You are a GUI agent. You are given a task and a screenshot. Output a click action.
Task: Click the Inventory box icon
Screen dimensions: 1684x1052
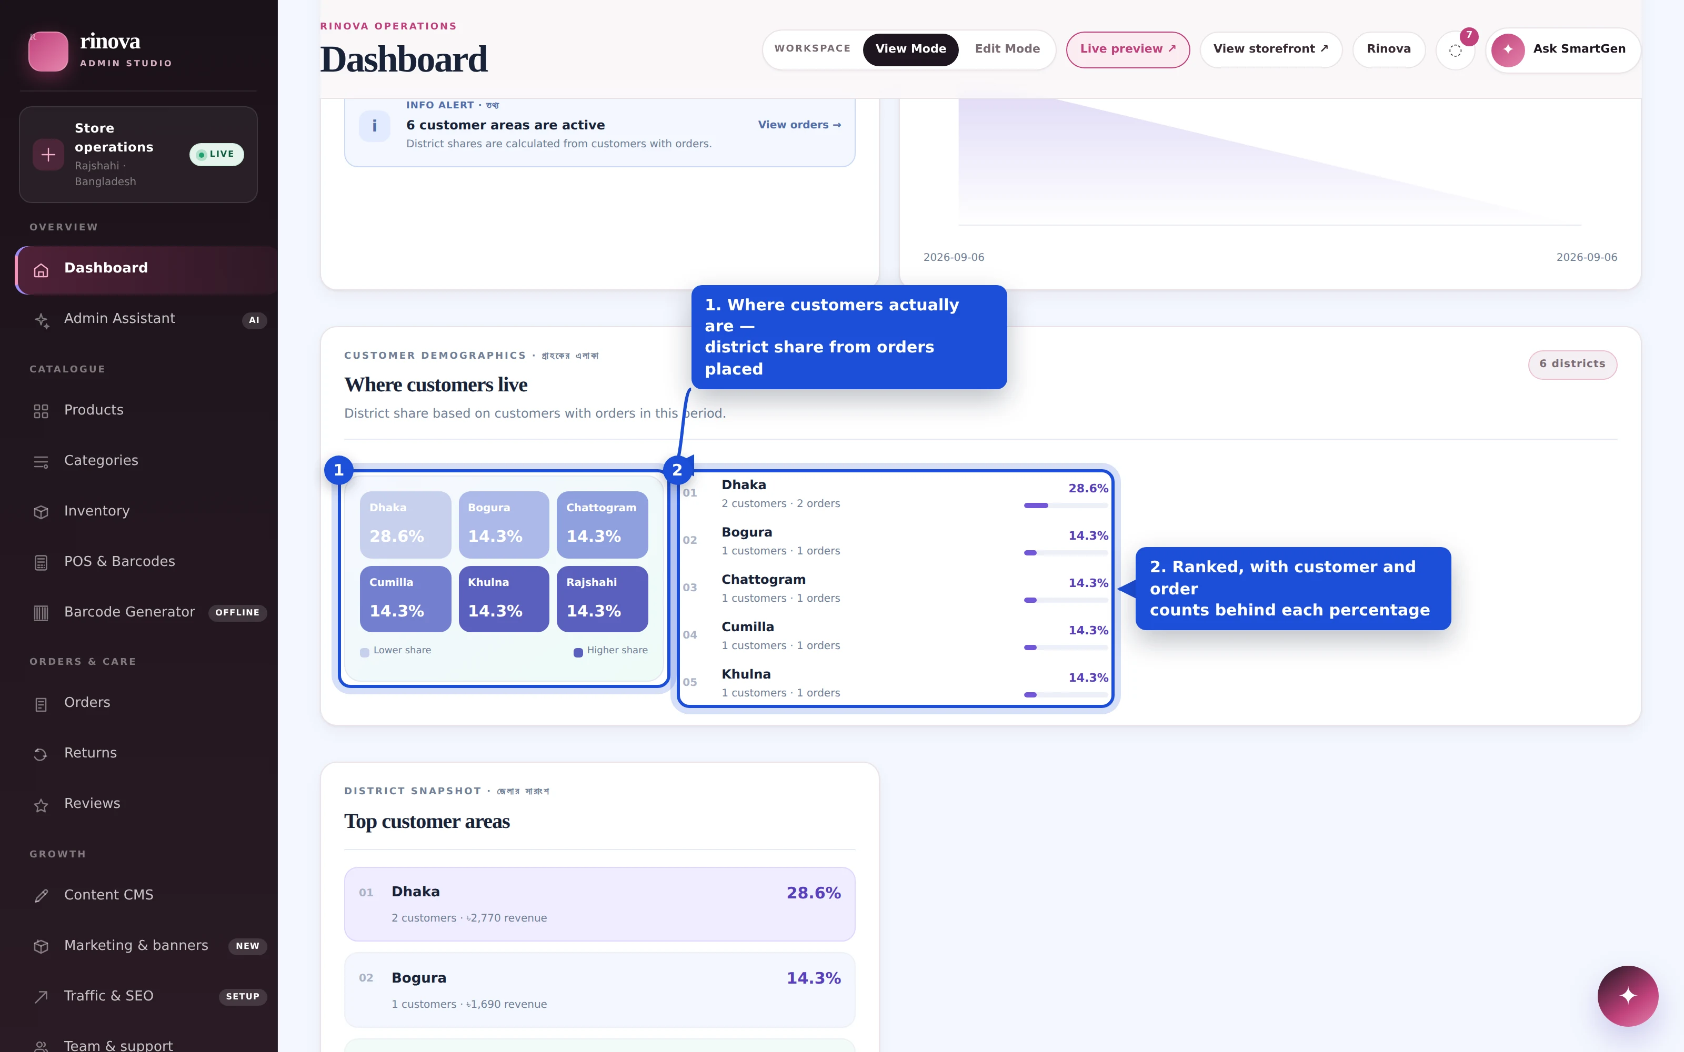tap(41, 512)
